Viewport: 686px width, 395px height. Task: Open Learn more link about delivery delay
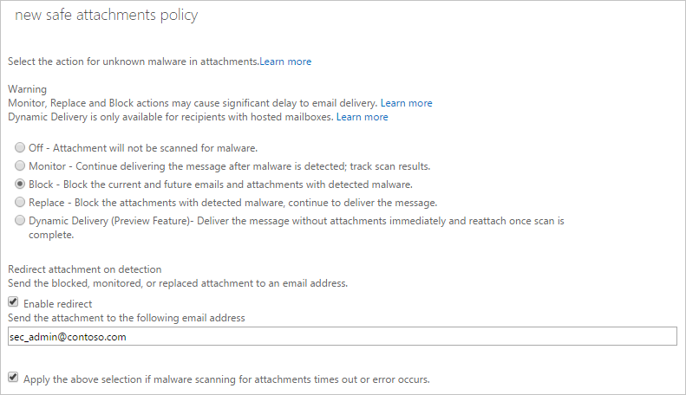point(406,103)
